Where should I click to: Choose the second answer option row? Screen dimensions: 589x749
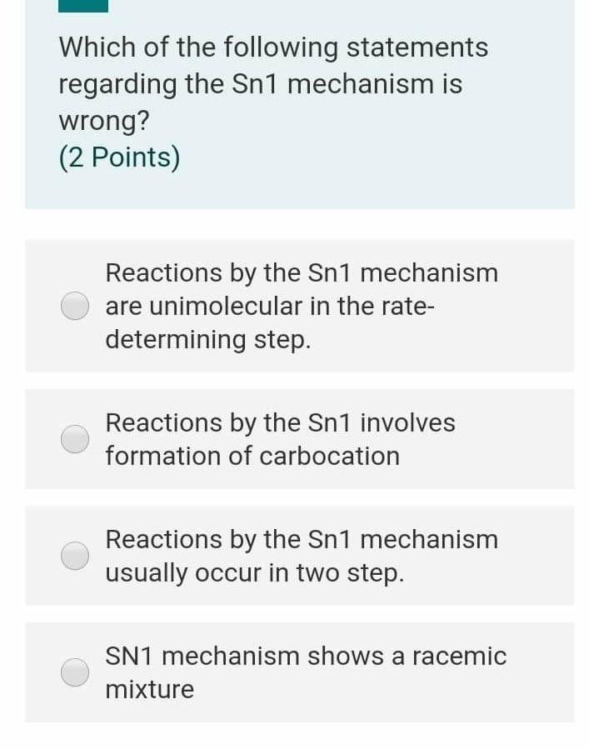294,439
